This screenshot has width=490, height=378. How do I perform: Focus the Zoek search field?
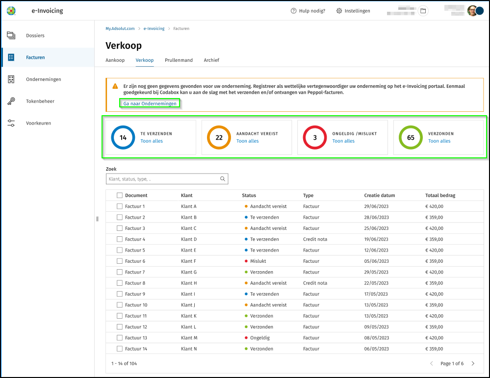pos(162,179)
